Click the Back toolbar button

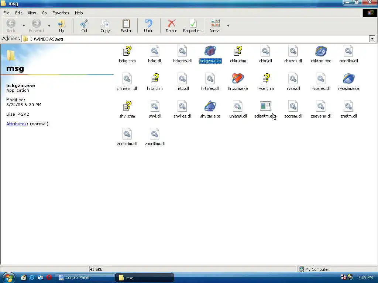(x=11, y=25)
